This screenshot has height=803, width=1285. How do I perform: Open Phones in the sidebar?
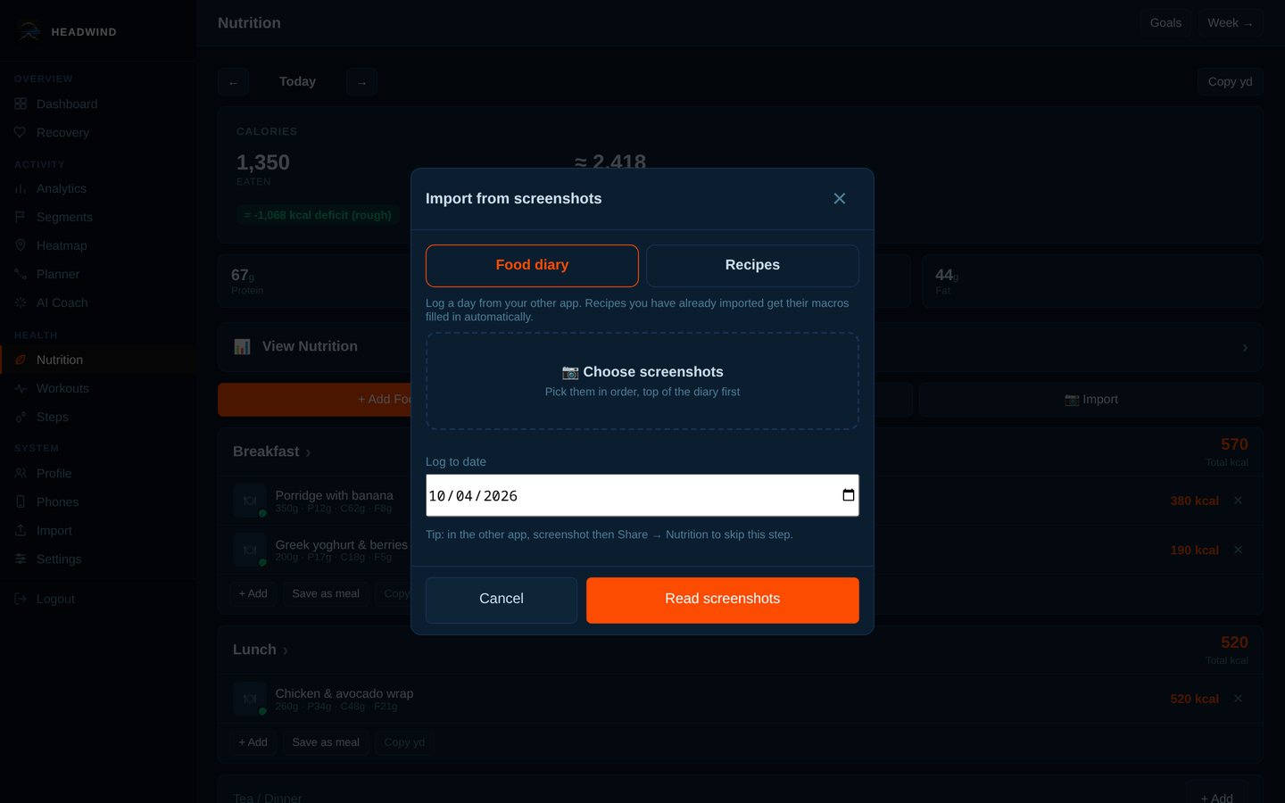(98, 502)
